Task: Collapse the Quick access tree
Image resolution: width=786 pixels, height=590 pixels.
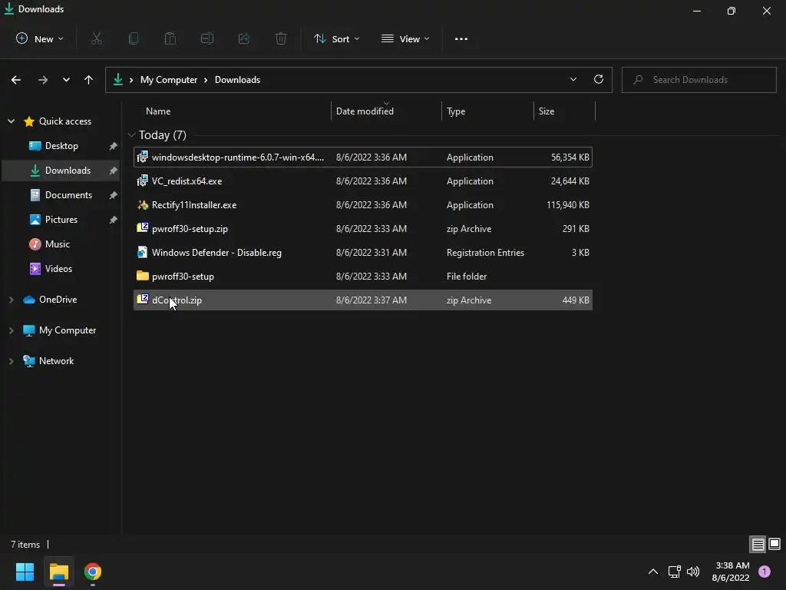Action: coord(11,121)
